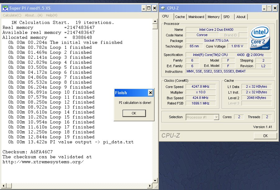The width and height of the screenshot is (280, 190).
Task: Click the Super PI app icon in title bar
Action: pyautogui.click(x=5, y=8)
